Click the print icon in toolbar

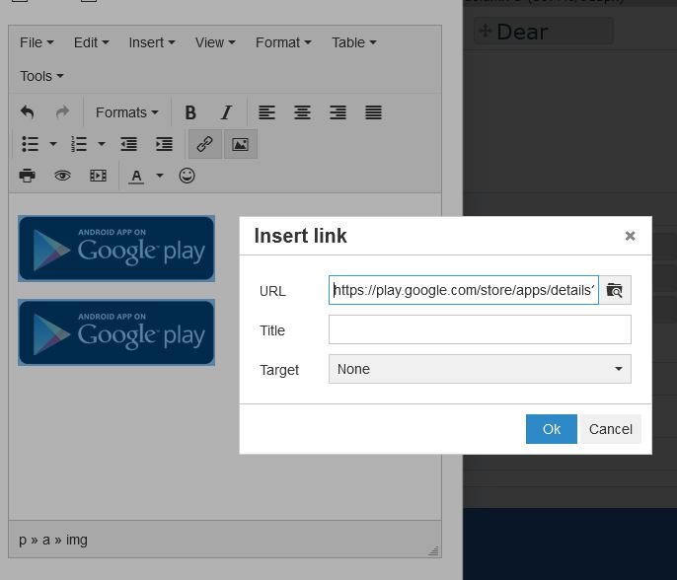(28, 176)
